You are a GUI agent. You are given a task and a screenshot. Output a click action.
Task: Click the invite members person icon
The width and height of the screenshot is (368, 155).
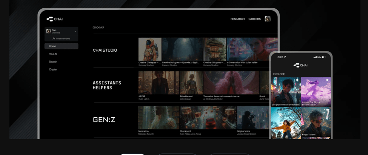pos(54,38)
